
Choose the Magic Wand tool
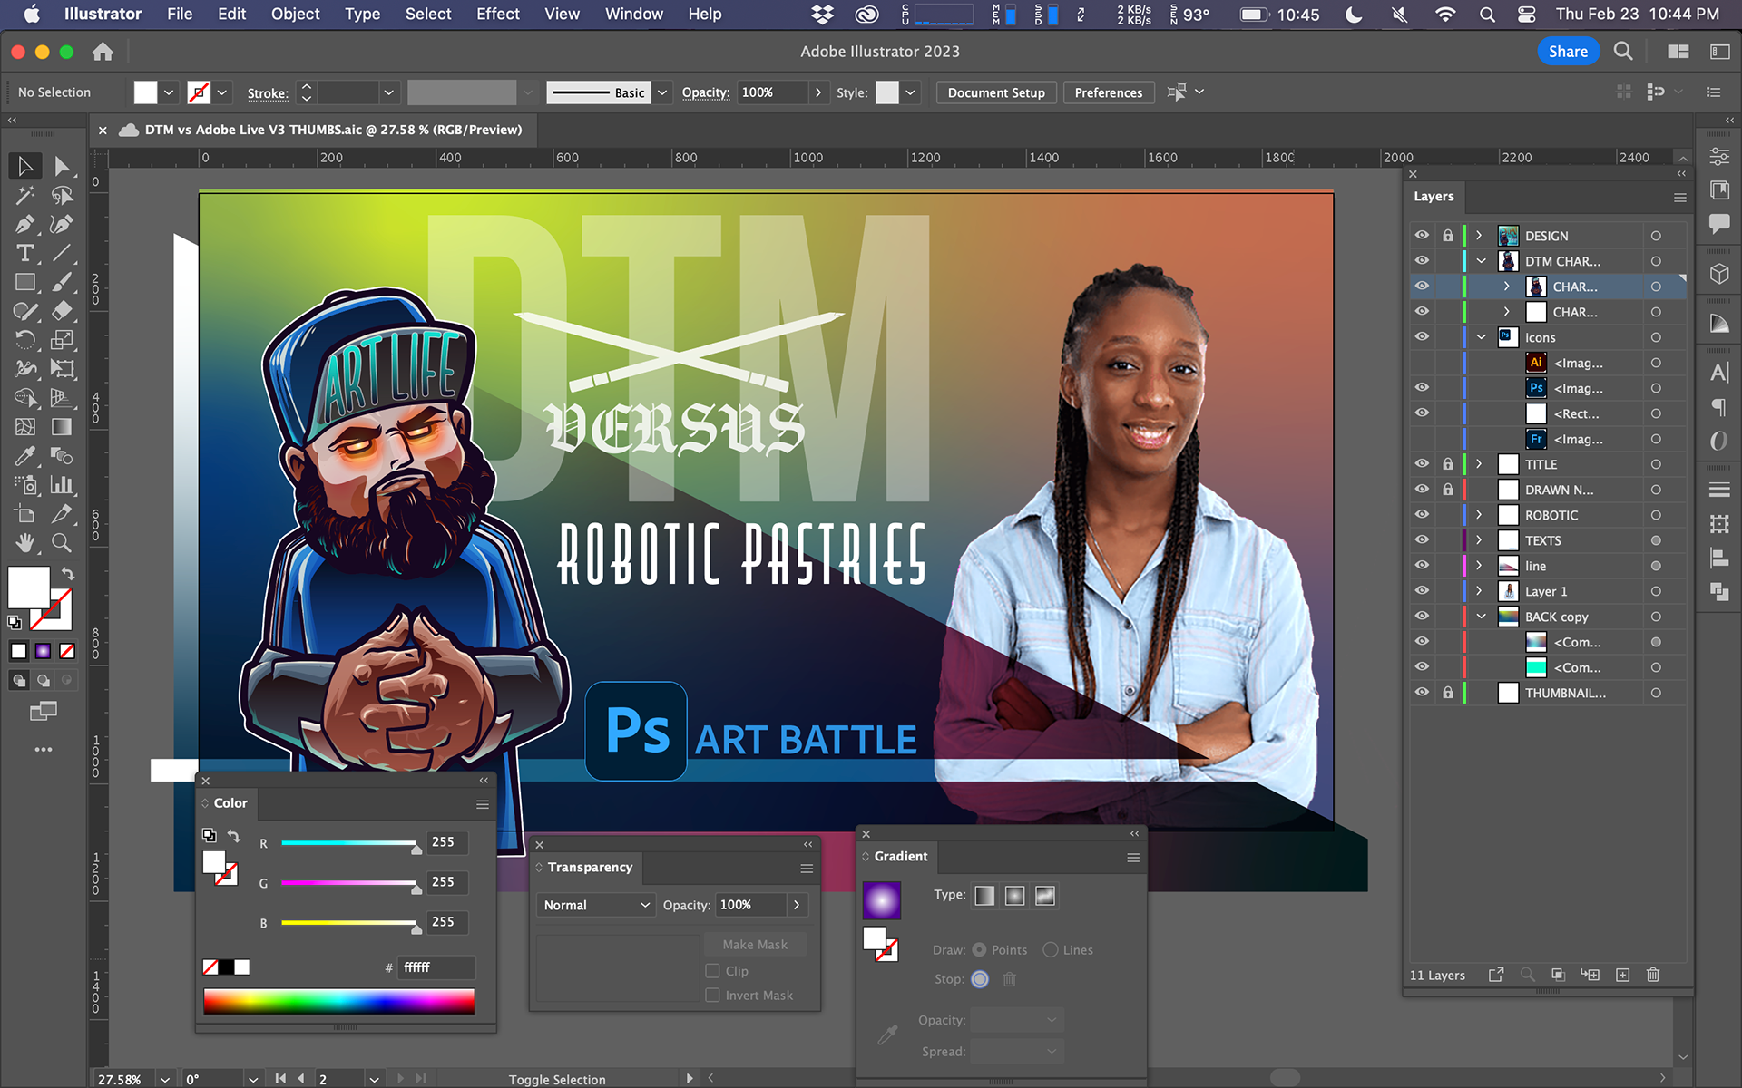tap(25, 195)
